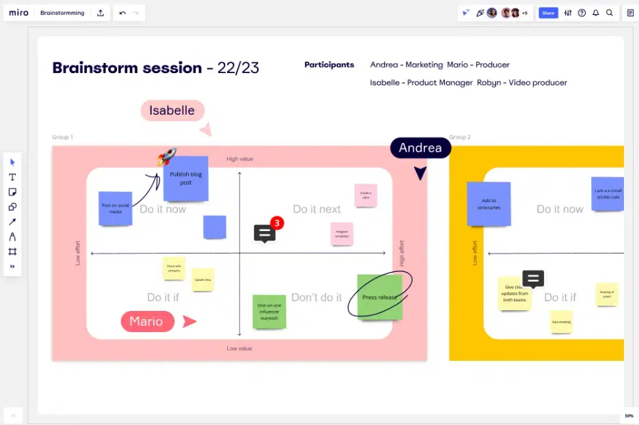This screenshot has width=639, height=425.
Task: Select the Connection line arrow tool
Action: click(x=12, y=222)
